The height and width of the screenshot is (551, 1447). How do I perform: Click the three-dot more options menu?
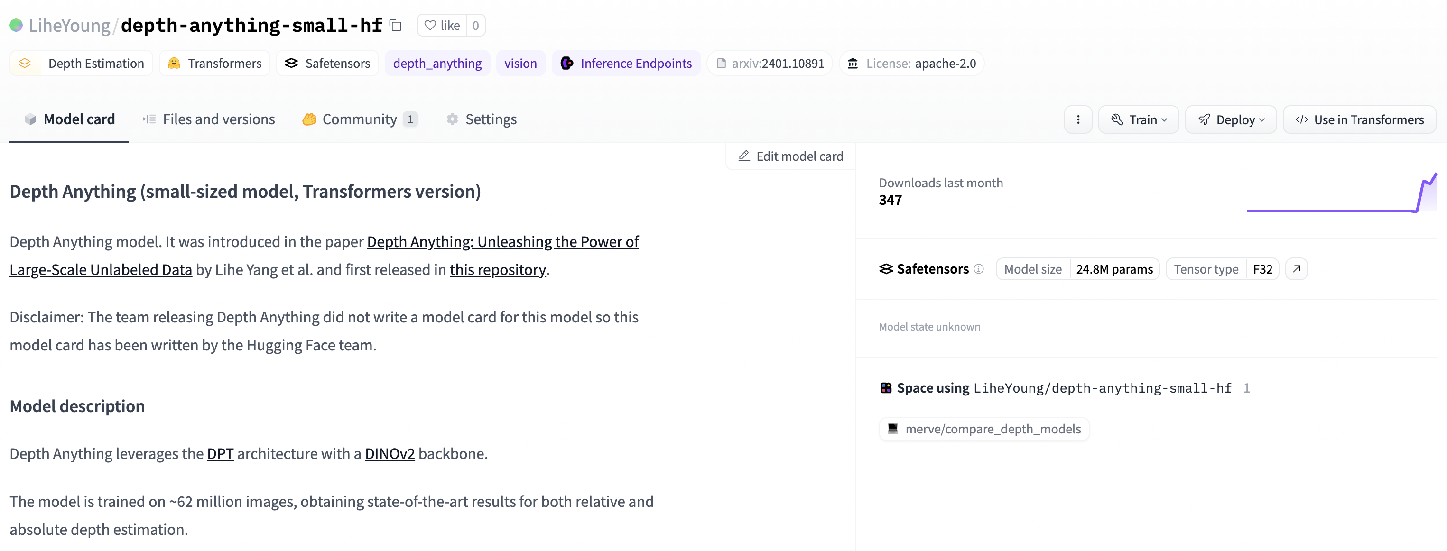[x=1078, y=118]
